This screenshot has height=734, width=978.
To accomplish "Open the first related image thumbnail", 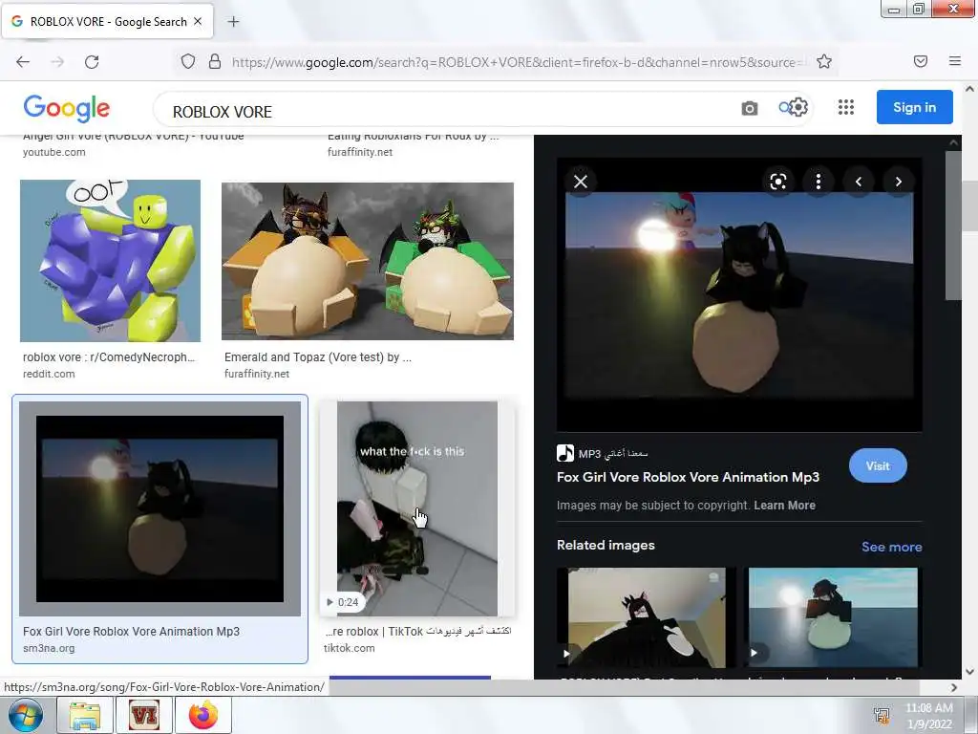I will click(647, 618).
